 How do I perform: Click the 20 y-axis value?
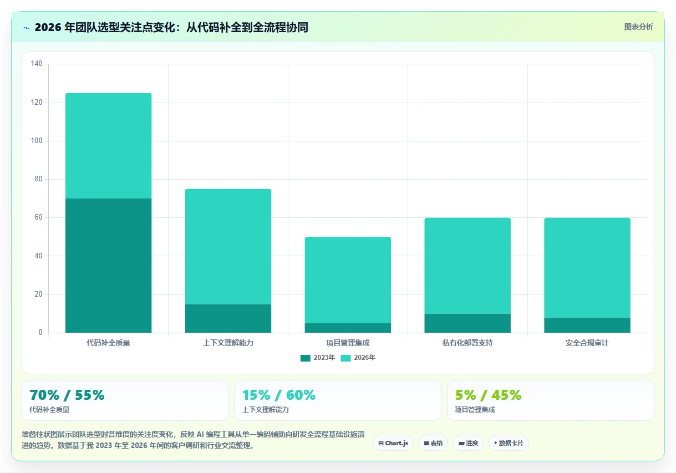pyautogui.click(x=38, y=294)
